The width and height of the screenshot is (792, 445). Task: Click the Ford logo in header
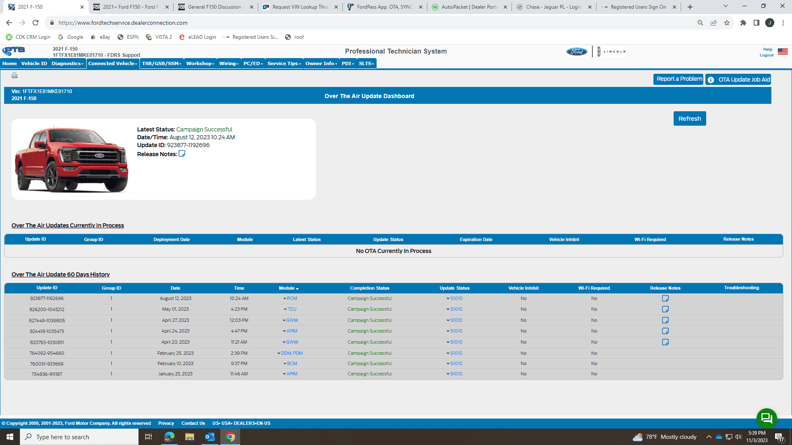click(576, 52)
